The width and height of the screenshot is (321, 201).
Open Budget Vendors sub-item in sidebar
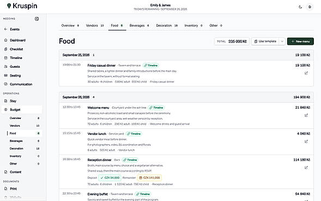24,126
